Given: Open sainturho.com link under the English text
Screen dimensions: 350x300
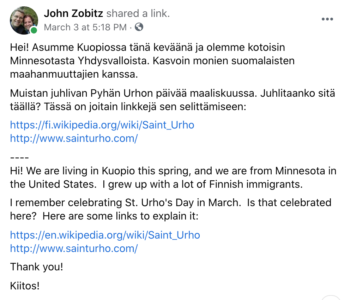Looking at the screenshot, I should point(74,248).
